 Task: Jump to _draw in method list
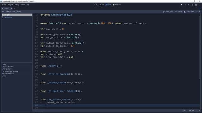(4, 76)
